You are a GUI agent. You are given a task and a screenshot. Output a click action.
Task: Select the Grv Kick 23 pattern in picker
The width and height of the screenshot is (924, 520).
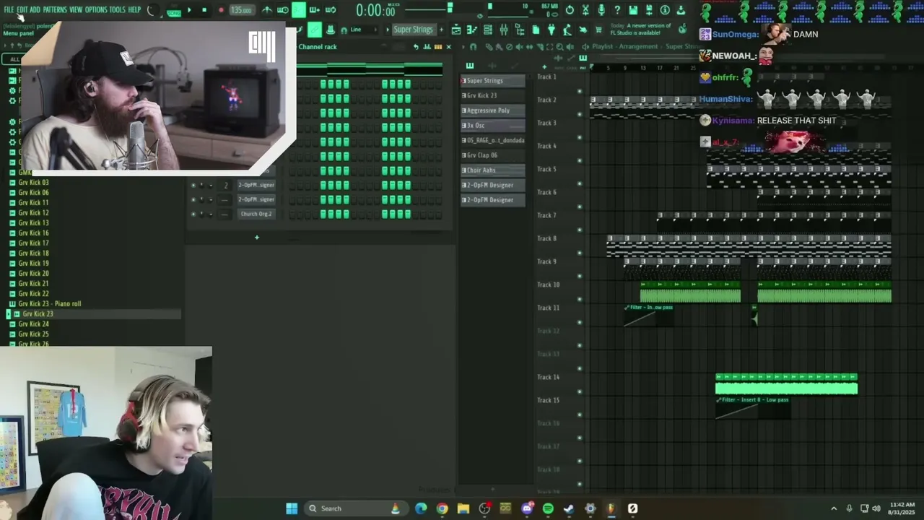point(493,95)
